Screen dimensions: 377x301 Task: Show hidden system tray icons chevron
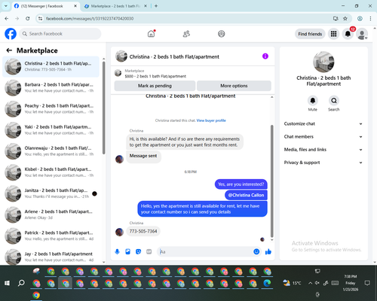(x=310, y=283)
